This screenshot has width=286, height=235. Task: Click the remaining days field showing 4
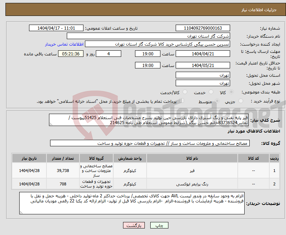[109, 54]
